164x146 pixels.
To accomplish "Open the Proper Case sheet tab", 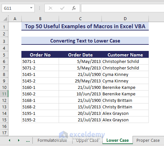I will click(x=148, y=140).
